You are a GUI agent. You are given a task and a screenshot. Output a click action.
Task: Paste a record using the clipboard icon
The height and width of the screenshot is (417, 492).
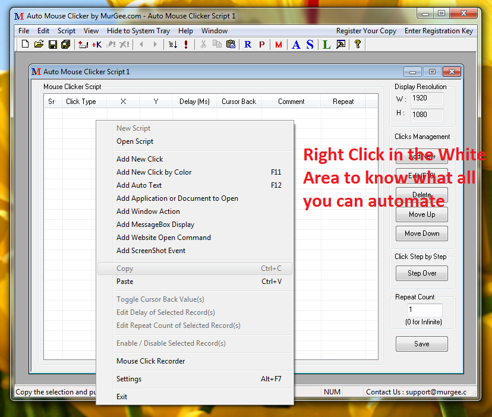[231, 43]
